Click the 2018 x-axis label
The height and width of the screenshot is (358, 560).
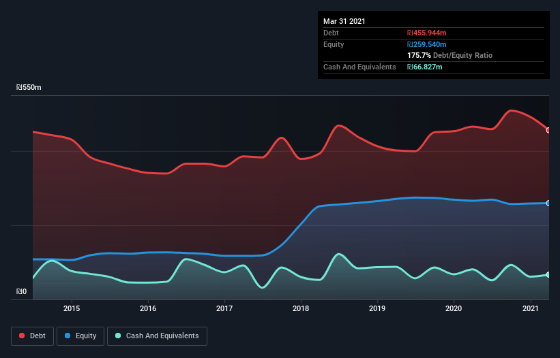pos(301,308)
